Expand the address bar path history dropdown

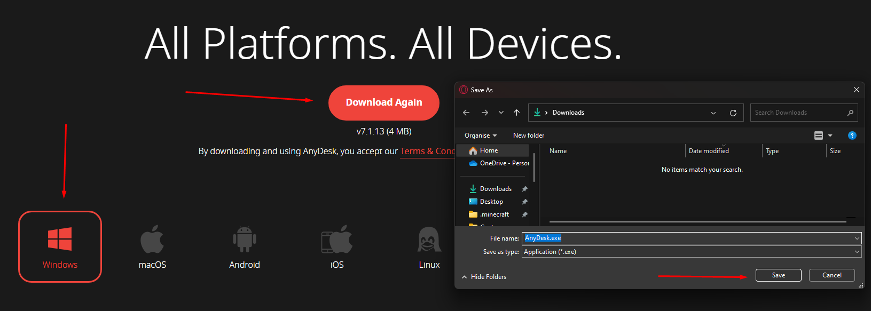[713, 113]
